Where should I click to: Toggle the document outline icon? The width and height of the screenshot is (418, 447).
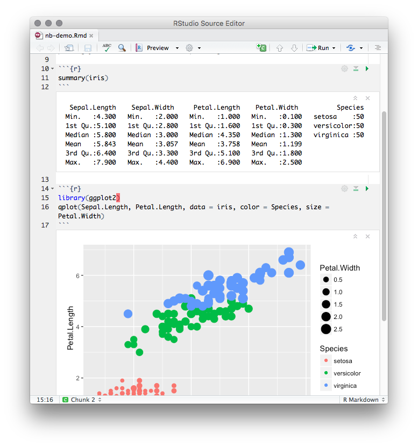[378, 48]
